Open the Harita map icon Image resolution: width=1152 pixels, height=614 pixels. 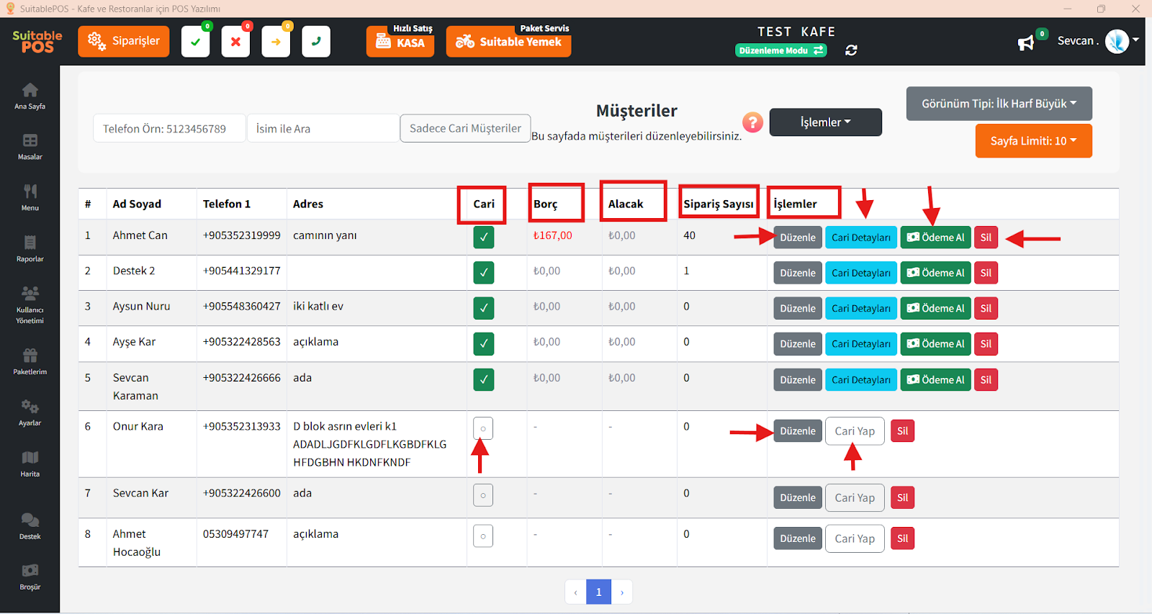30,463
